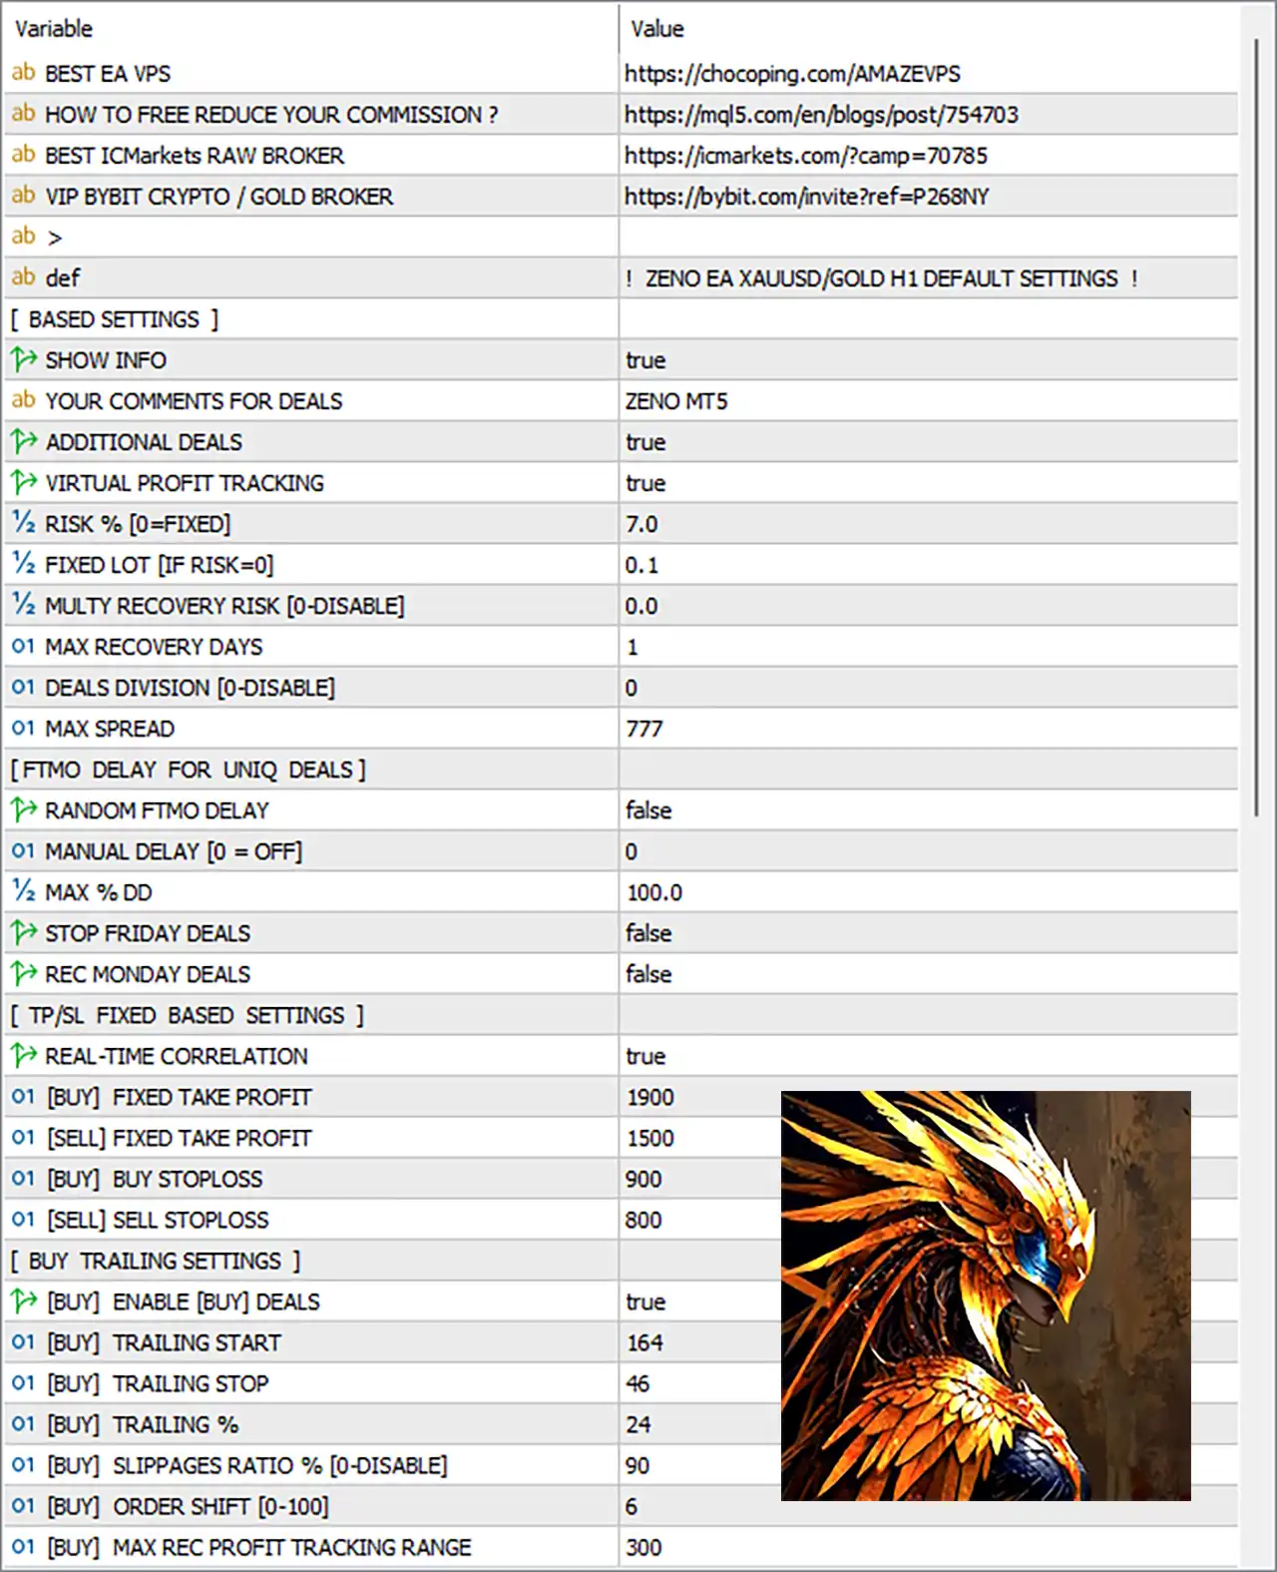Click the double-type icon beside FIXED LOT
This screenshot has width=1277, height=1572.
23,564
